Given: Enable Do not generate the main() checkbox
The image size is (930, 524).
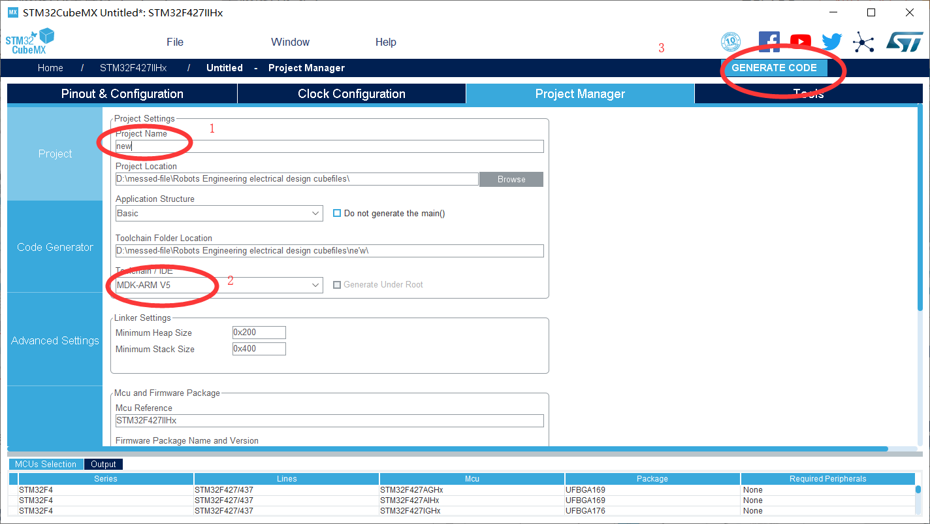Looking at the screenshot, I should coord(337,213).
